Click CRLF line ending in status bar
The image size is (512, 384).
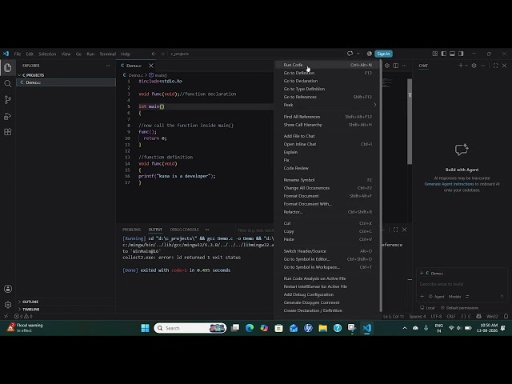[x=451, y=316]
